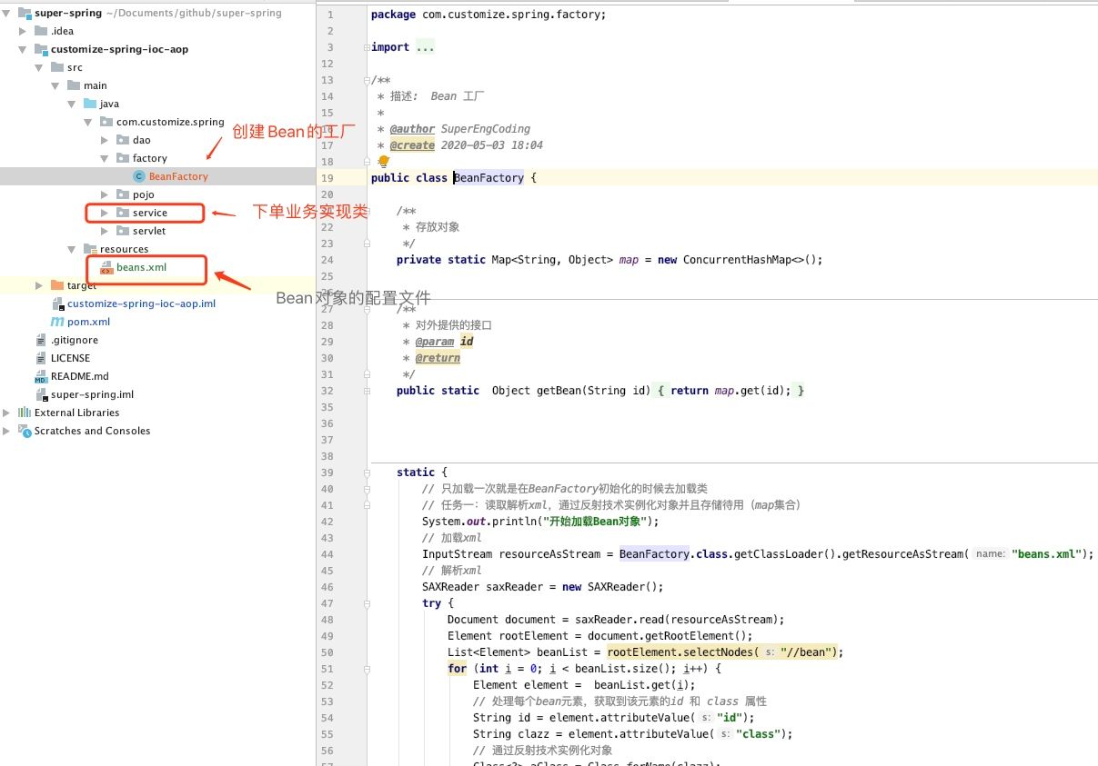Fold the for loop at line 51
The height and width of the screenshot is (766, 1098).
pyautogui.click(x=367, y=669)
